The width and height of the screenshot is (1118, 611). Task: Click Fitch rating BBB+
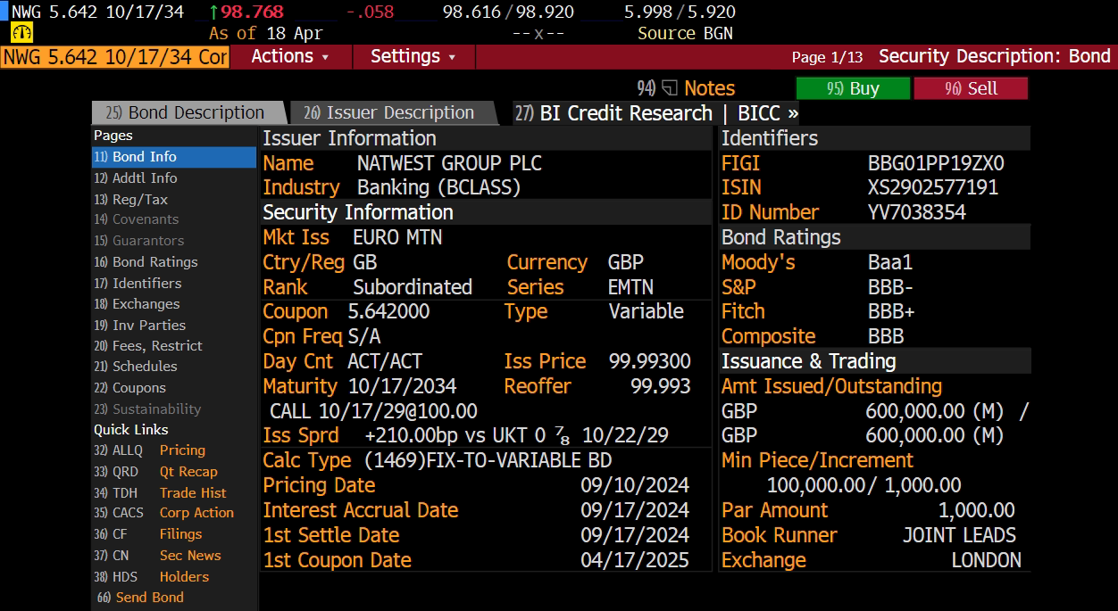point(891,312)
